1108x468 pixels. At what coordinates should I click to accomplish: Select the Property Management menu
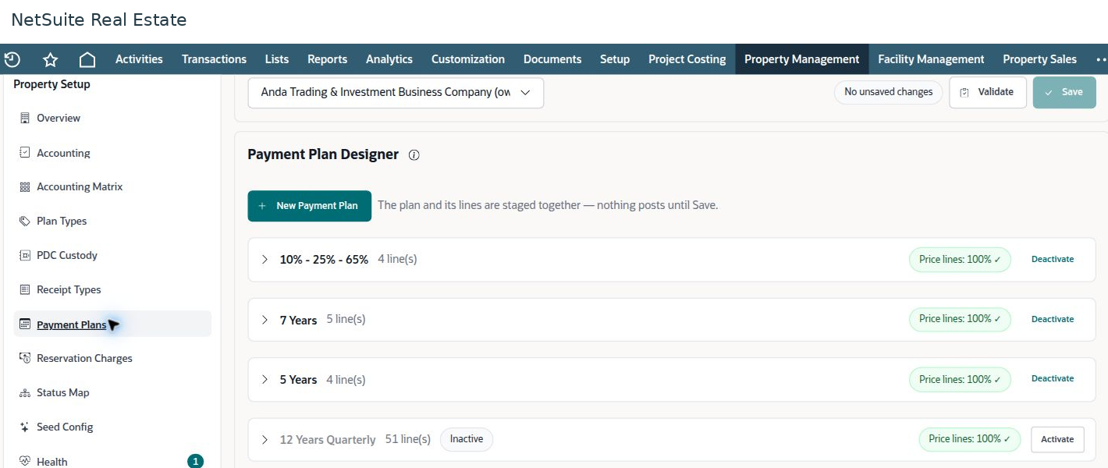tap(801, 59)
